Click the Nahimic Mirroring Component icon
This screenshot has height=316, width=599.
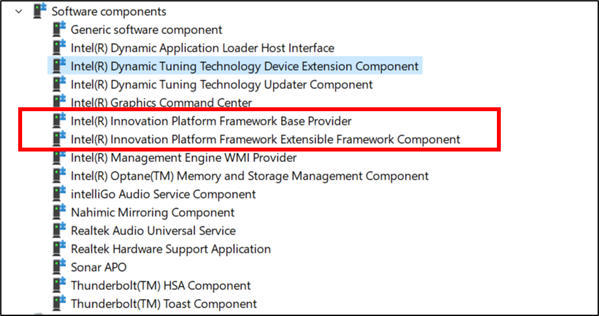click(59, 212)
